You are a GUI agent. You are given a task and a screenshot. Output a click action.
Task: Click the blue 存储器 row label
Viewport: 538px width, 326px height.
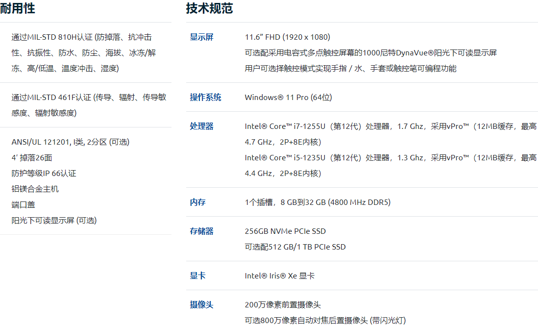pos(202,231)
